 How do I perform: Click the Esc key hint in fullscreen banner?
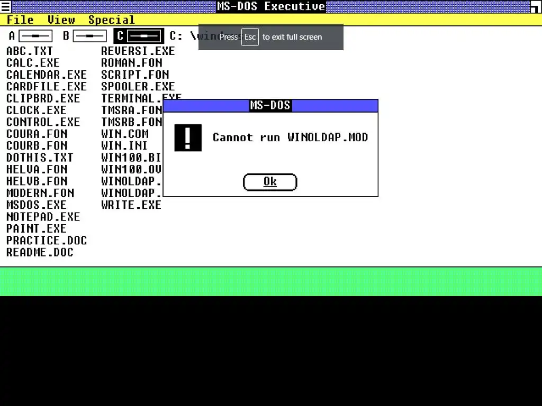coord(250,37)
